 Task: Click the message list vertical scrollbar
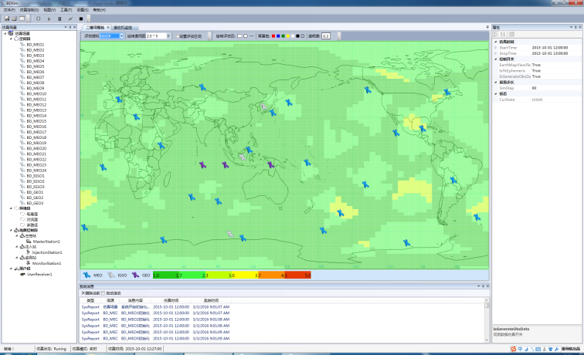pyautogui.click(x=487, y=319)
